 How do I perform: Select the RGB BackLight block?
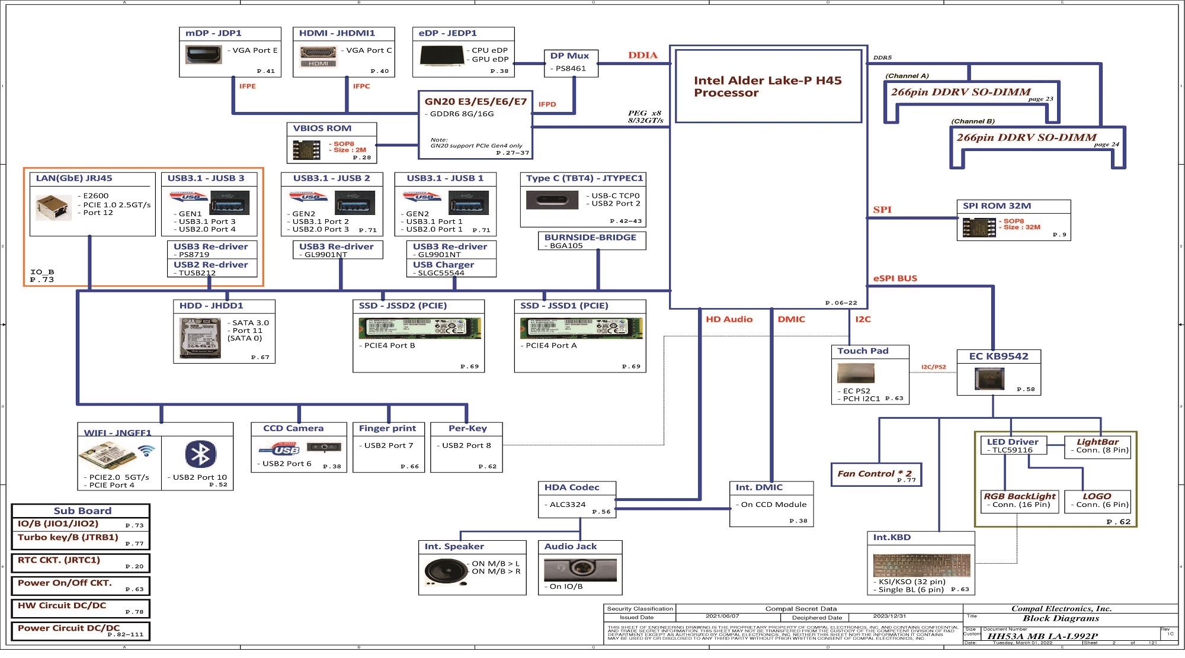point(1020,502)
